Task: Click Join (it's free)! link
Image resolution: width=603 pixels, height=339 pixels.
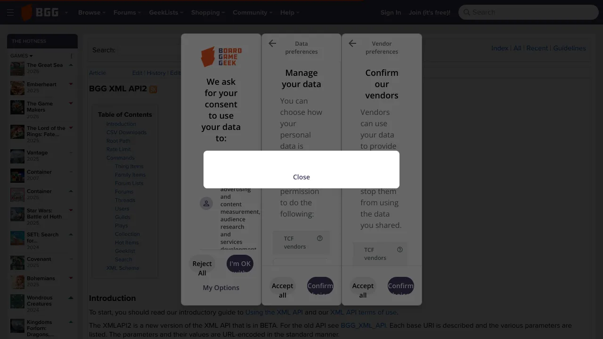Action: click(430, 13)
